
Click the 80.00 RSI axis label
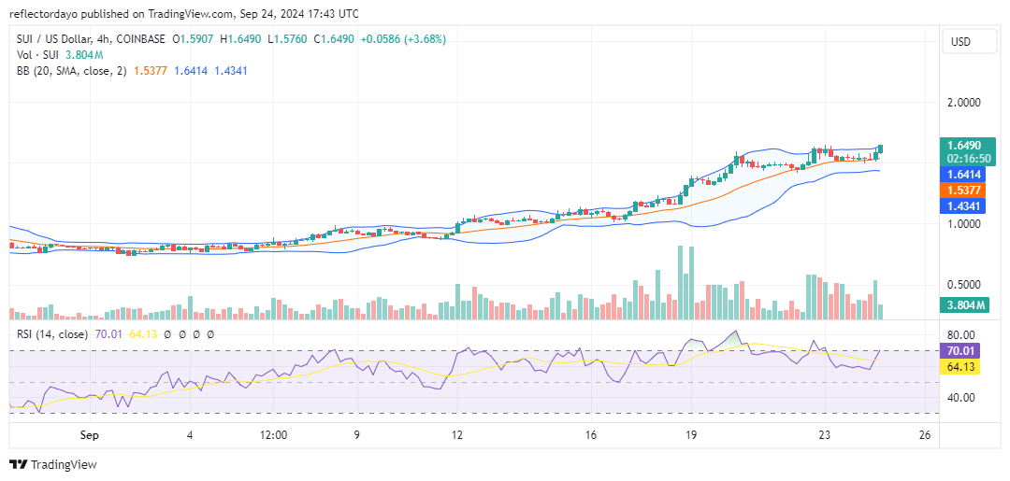click(959, 335)
